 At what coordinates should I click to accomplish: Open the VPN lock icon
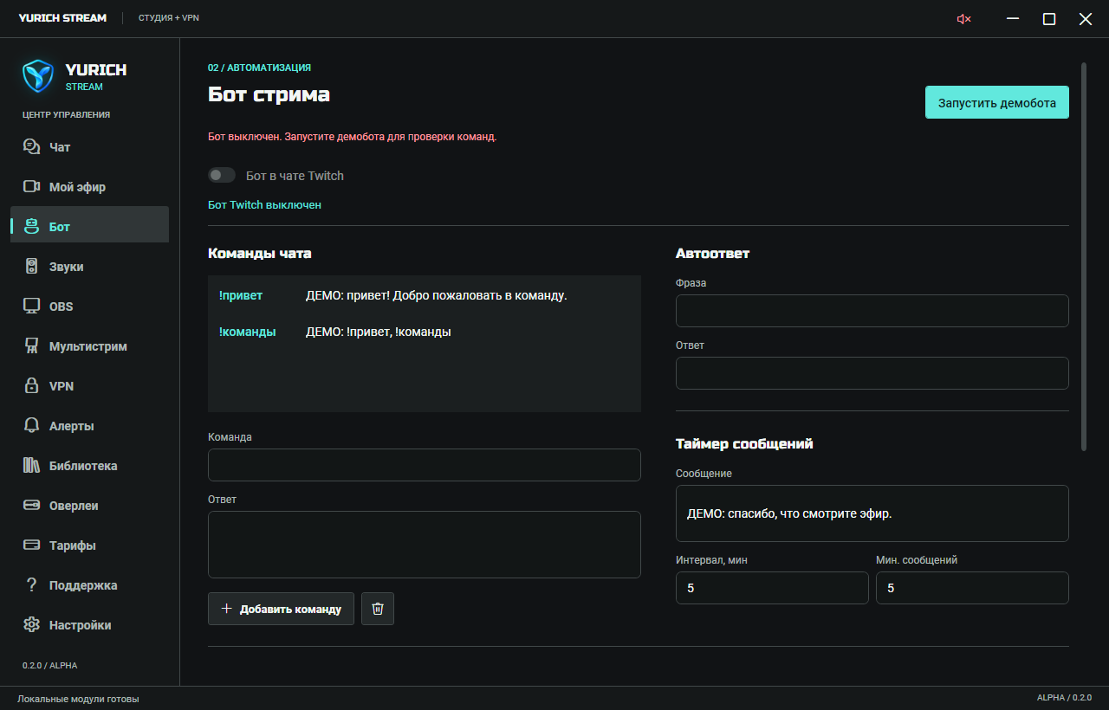tap(32, 386)
